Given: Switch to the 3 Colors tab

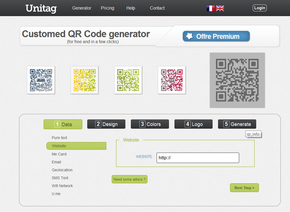Looking at the screenshot, I should pos(150,124).
